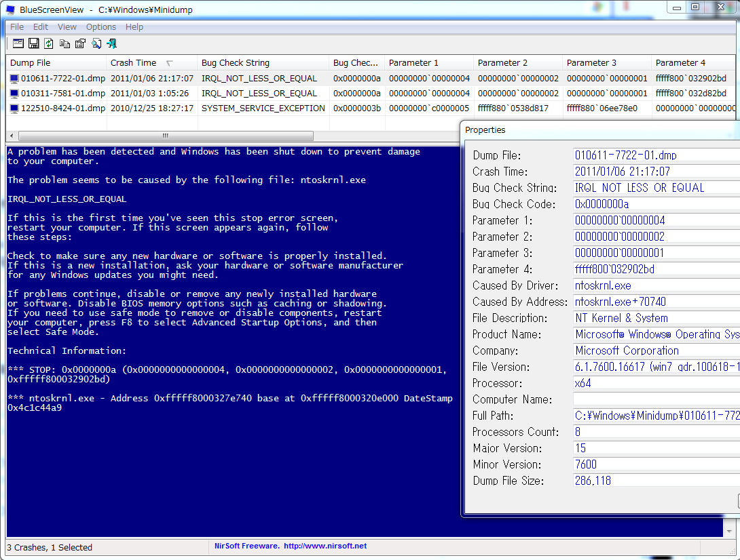Click the horizontal scrollbar thumb of crash list

point(166,136)
